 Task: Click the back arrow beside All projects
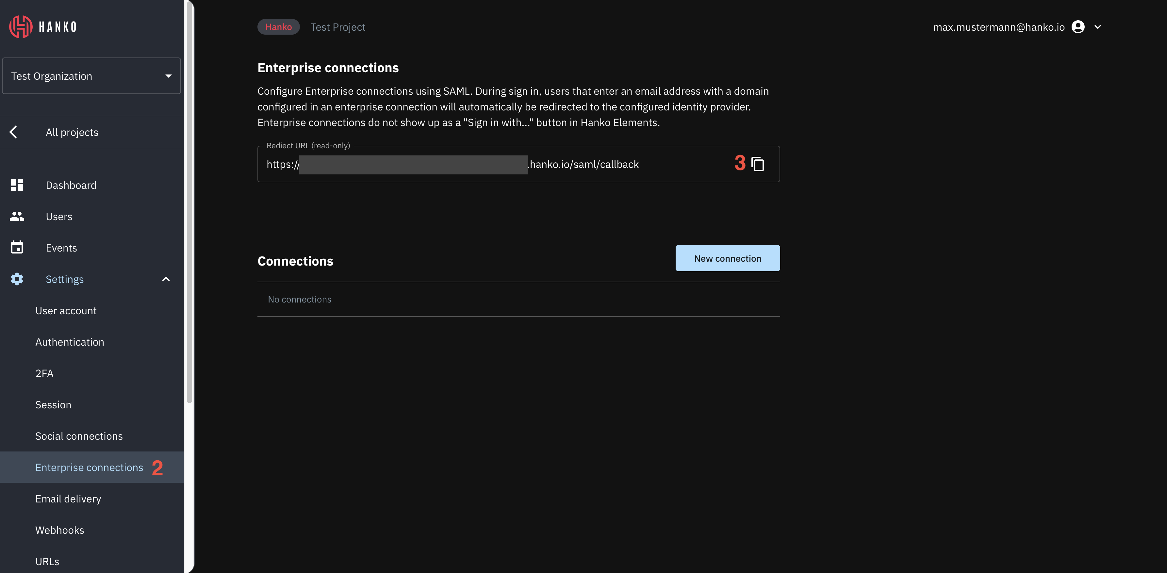tap(14, 132)
